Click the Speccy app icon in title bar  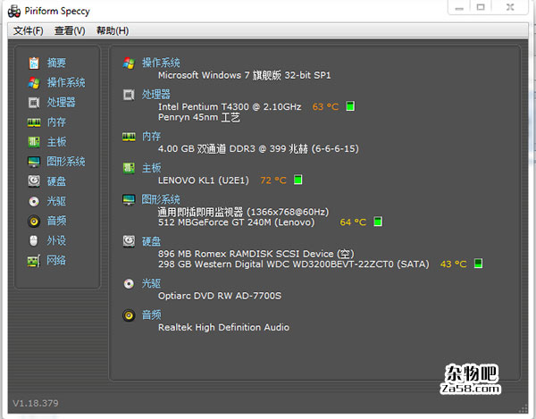coord(14,12)
